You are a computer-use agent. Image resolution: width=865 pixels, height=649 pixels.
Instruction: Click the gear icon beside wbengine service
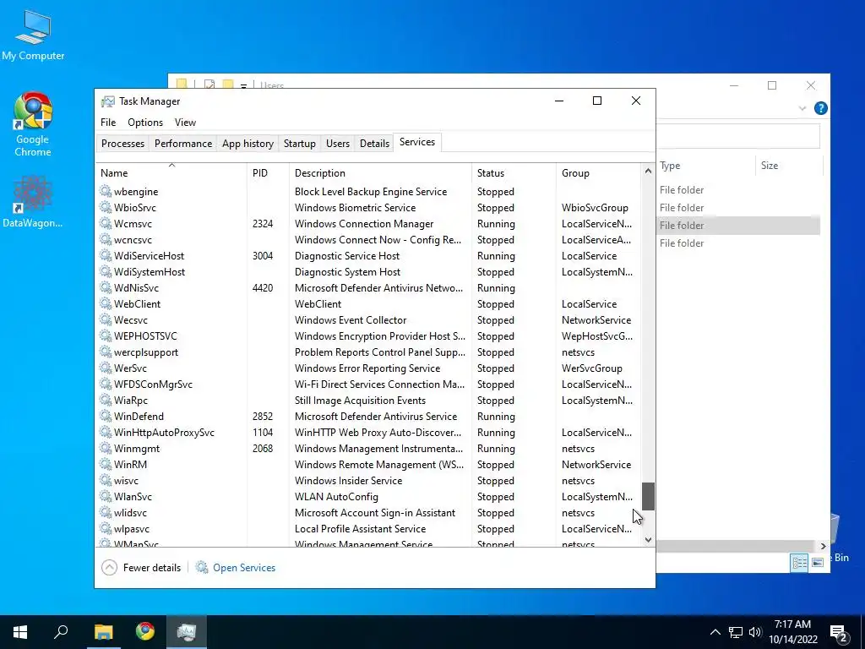tap(106, 192)
